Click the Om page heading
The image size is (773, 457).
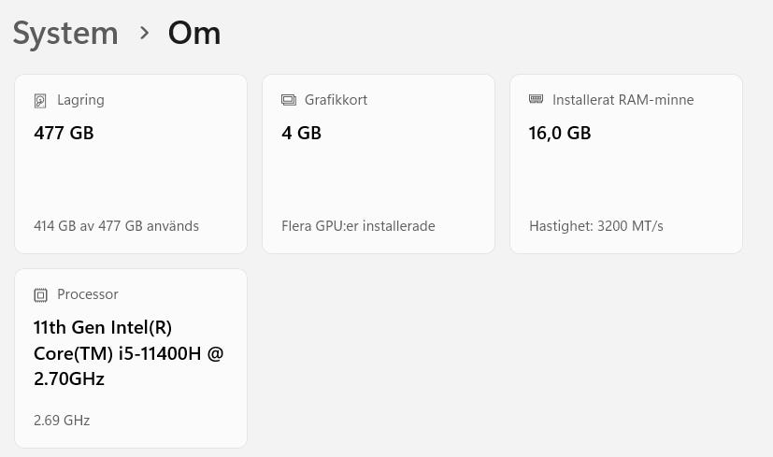pos(194,34)
